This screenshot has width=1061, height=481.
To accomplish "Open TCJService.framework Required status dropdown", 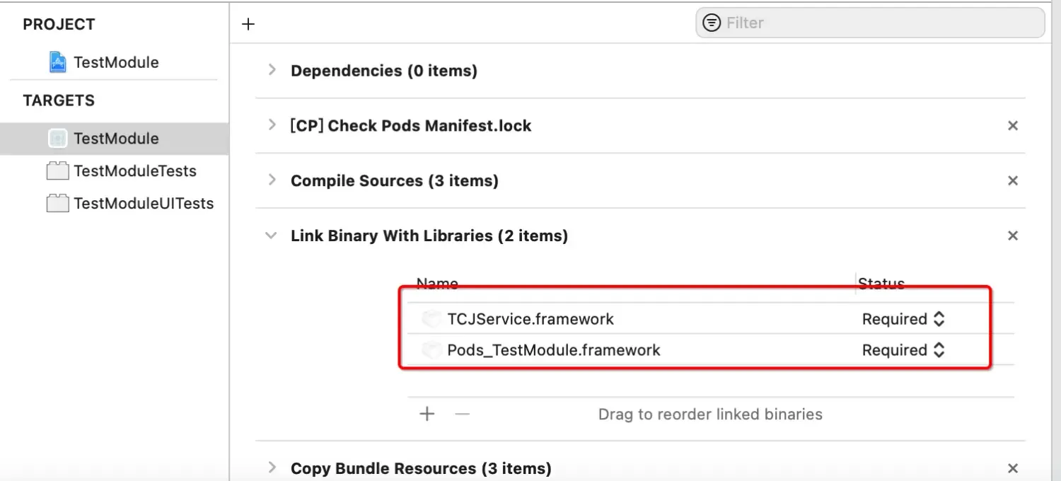I will click(x=903, y=319).
